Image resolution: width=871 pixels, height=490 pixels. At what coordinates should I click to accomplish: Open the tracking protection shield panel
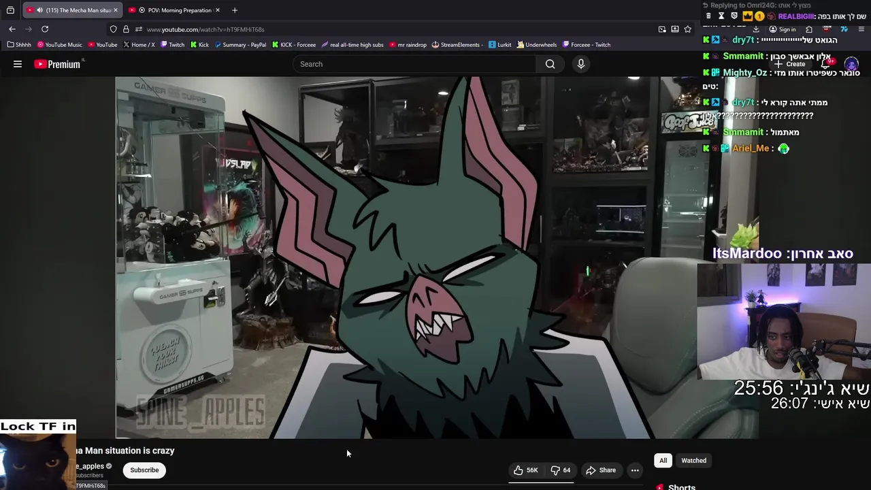pos(113,29)
